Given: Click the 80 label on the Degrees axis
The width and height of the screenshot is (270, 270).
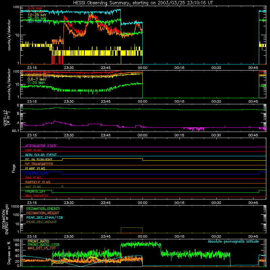Looking at the screenshot, I should click(x=18, y=245).
